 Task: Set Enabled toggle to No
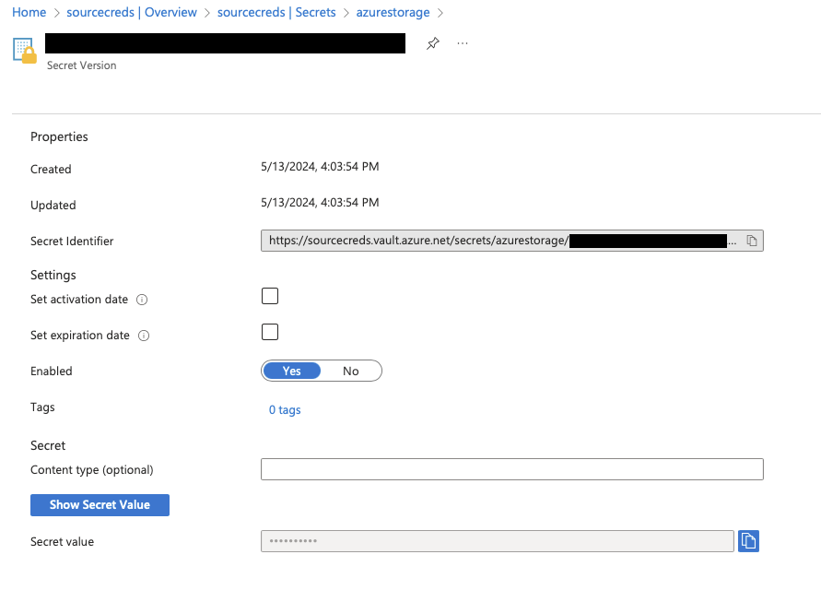[x=350, y=371]
